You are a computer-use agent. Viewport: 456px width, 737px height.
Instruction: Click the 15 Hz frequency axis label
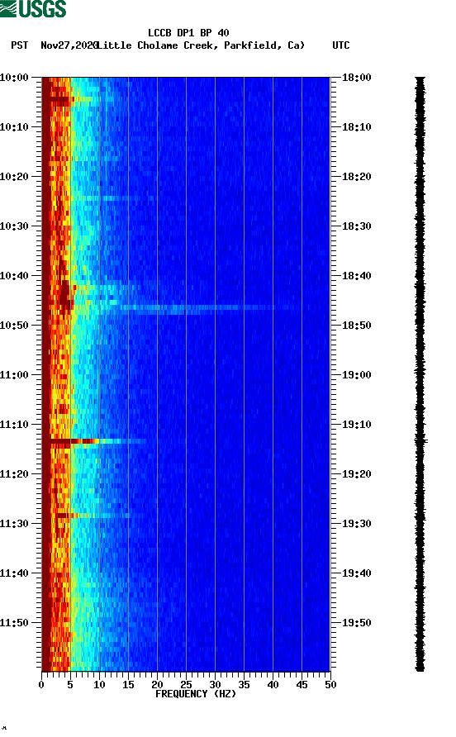(x=128, y=685)
